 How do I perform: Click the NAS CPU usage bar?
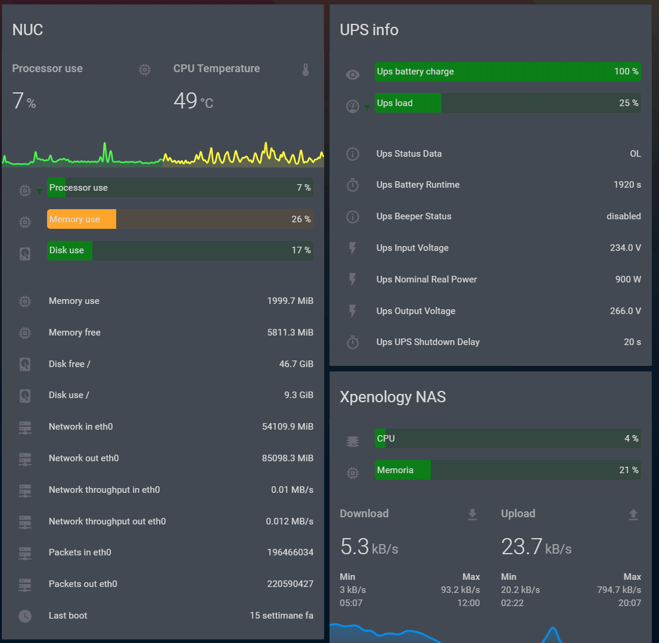pyautogui.click(x=508, y=439)
